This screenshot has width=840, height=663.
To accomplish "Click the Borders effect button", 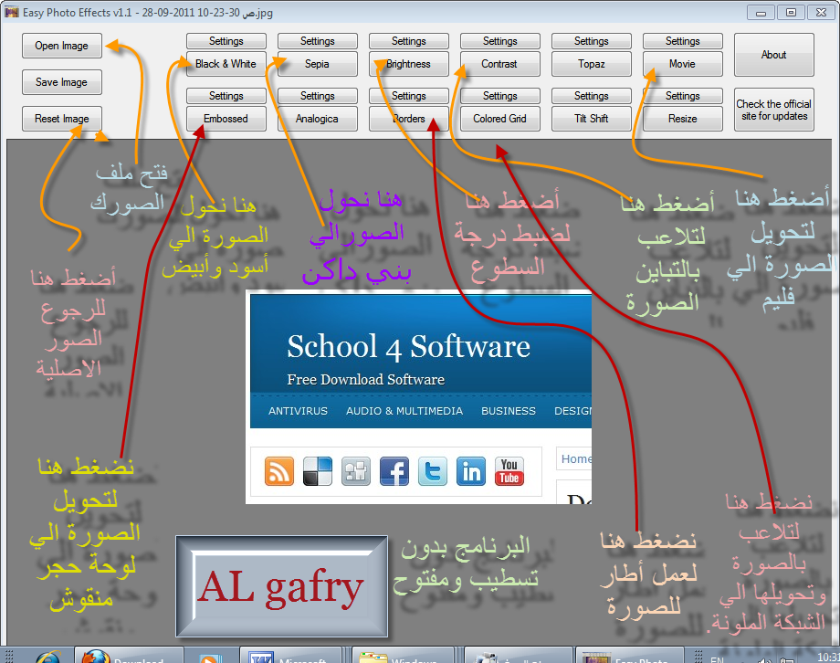I will [x=409, y=119].
